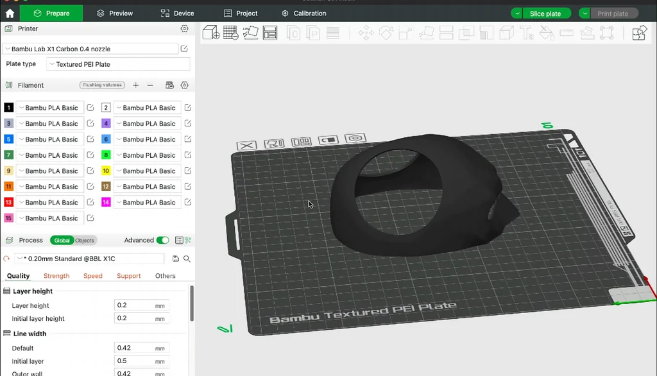Click filament 10 yellow color swatch
The image size is (657, 376).
pos(106,171)
